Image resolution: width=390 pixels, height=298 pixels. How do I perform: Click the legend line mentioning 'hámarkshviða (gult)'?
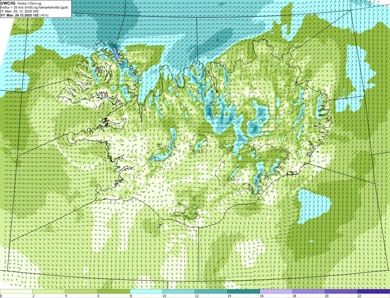click(34, 7)
